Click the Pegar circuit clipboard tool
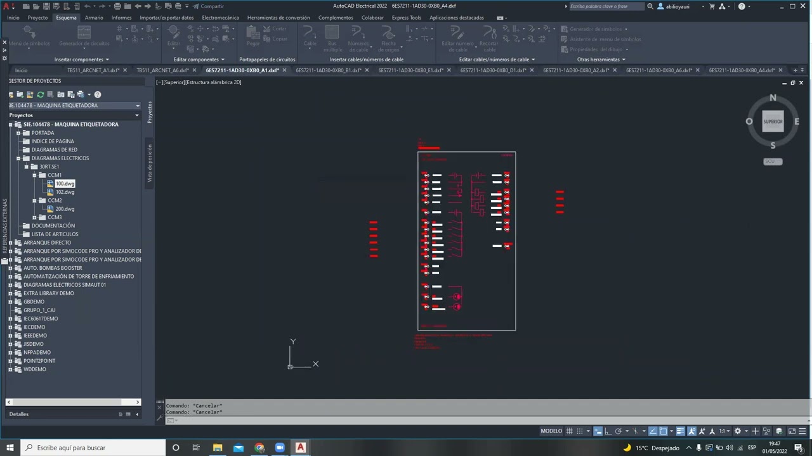Image resolution: width=812 pixels, height=456 pixels. pos(253,37)
